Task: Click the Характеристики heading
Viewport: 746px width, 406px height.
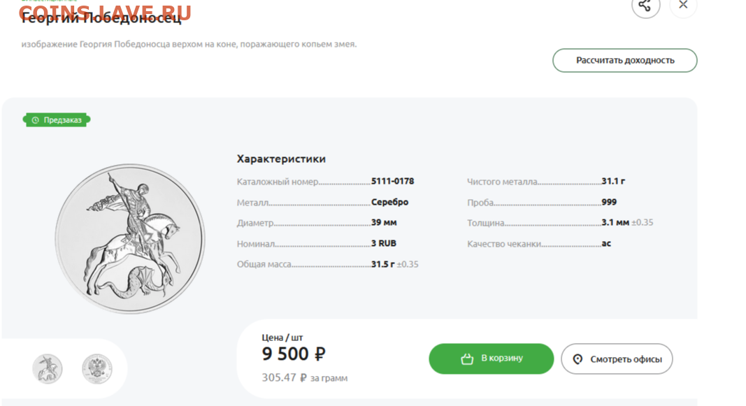Action: pyautogui.click(x=281, y=159)
